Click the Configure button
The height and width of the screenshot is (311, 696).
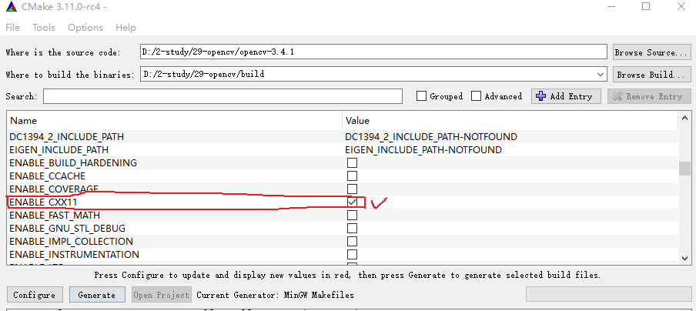[34, 295]
